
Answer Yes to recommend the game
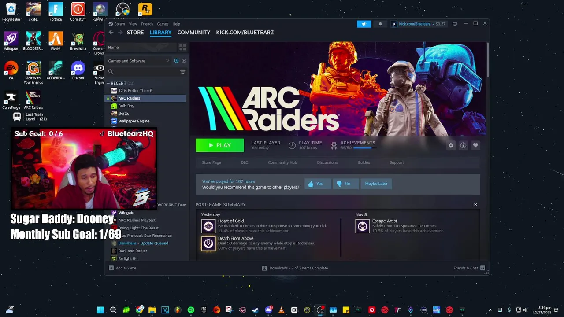click(x=318, y=184)
